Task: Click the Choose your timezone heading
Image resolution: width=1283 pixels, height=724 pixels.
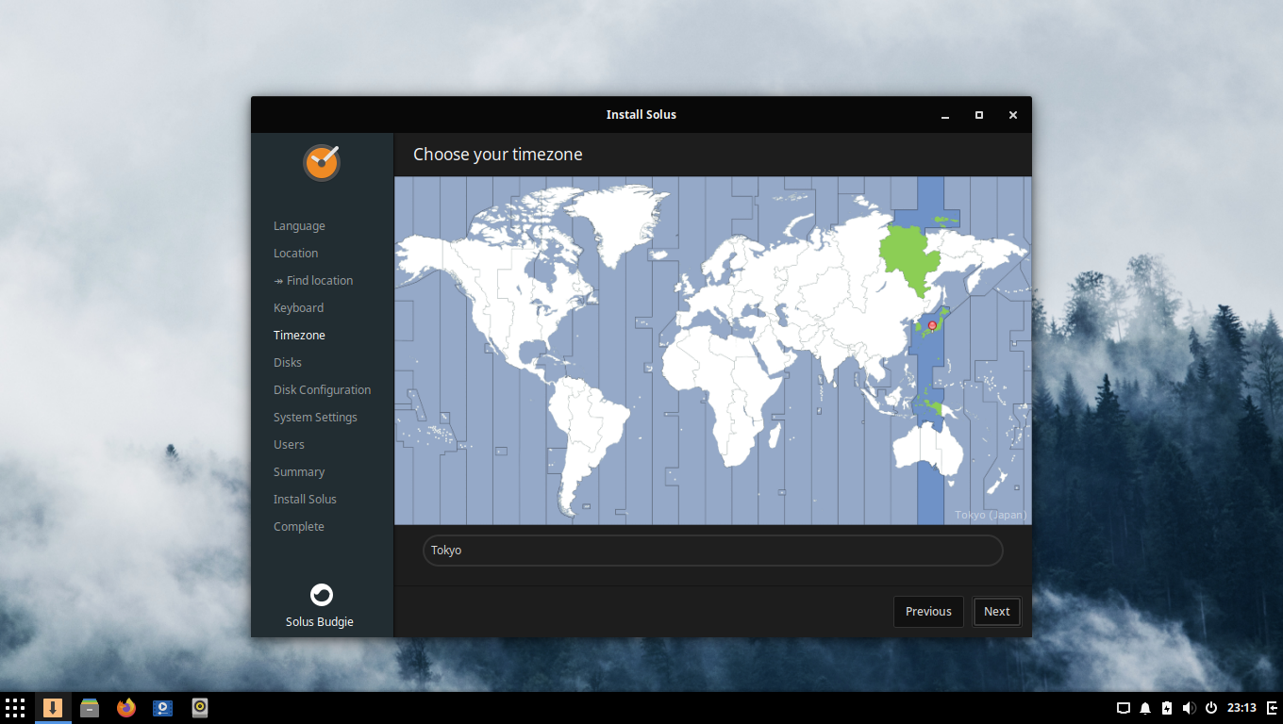Action: tap(497, 155)
